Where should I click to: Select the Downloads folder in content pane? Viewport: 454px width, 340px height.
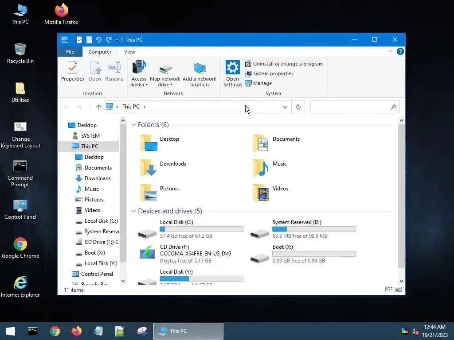pyautogui.click(x=163, y=168)
